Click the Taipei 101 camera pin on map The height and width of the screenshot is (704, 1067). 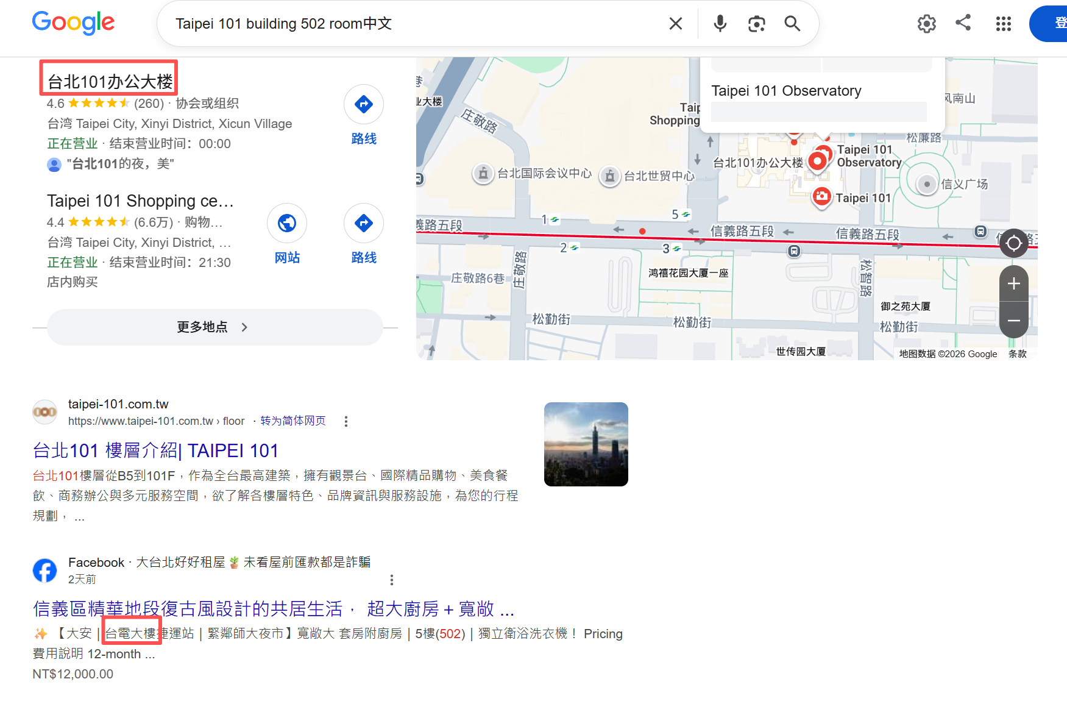point(822,196)
